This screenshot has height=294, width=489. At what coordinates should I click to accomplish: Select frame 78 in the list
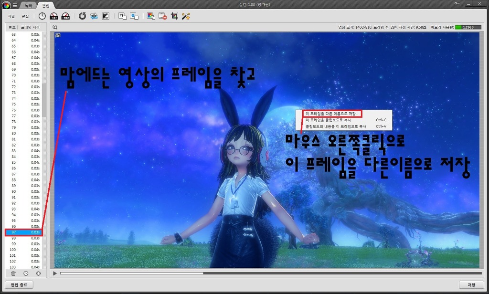coord(24,122)
